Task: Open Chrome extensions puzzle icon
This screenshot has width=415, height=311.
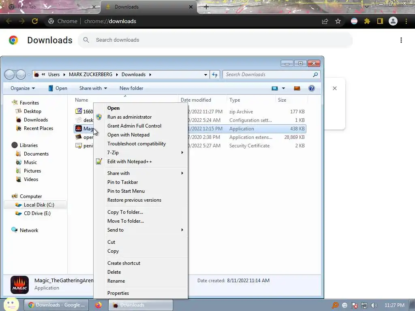Action: pyautogui.click(x=367, y=21)
